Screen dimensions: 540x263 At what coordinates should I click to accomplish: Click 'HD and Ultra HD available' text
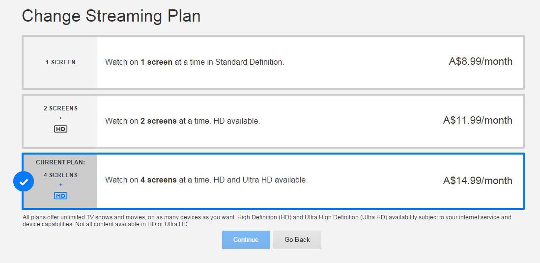click(260, 180)
